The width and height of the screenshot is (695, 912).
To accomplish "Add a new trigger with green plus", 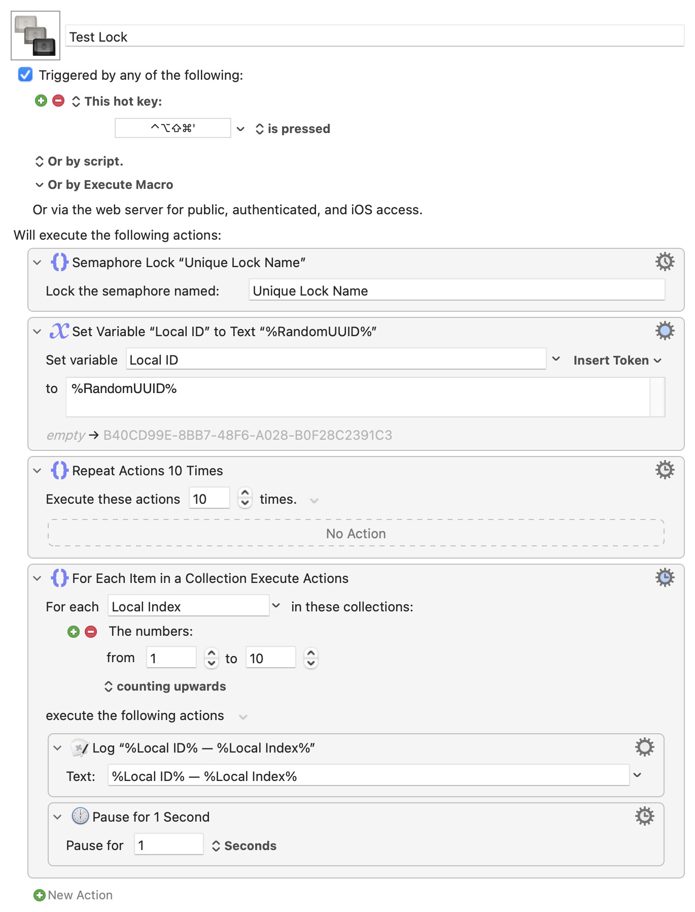I will 41,101.
